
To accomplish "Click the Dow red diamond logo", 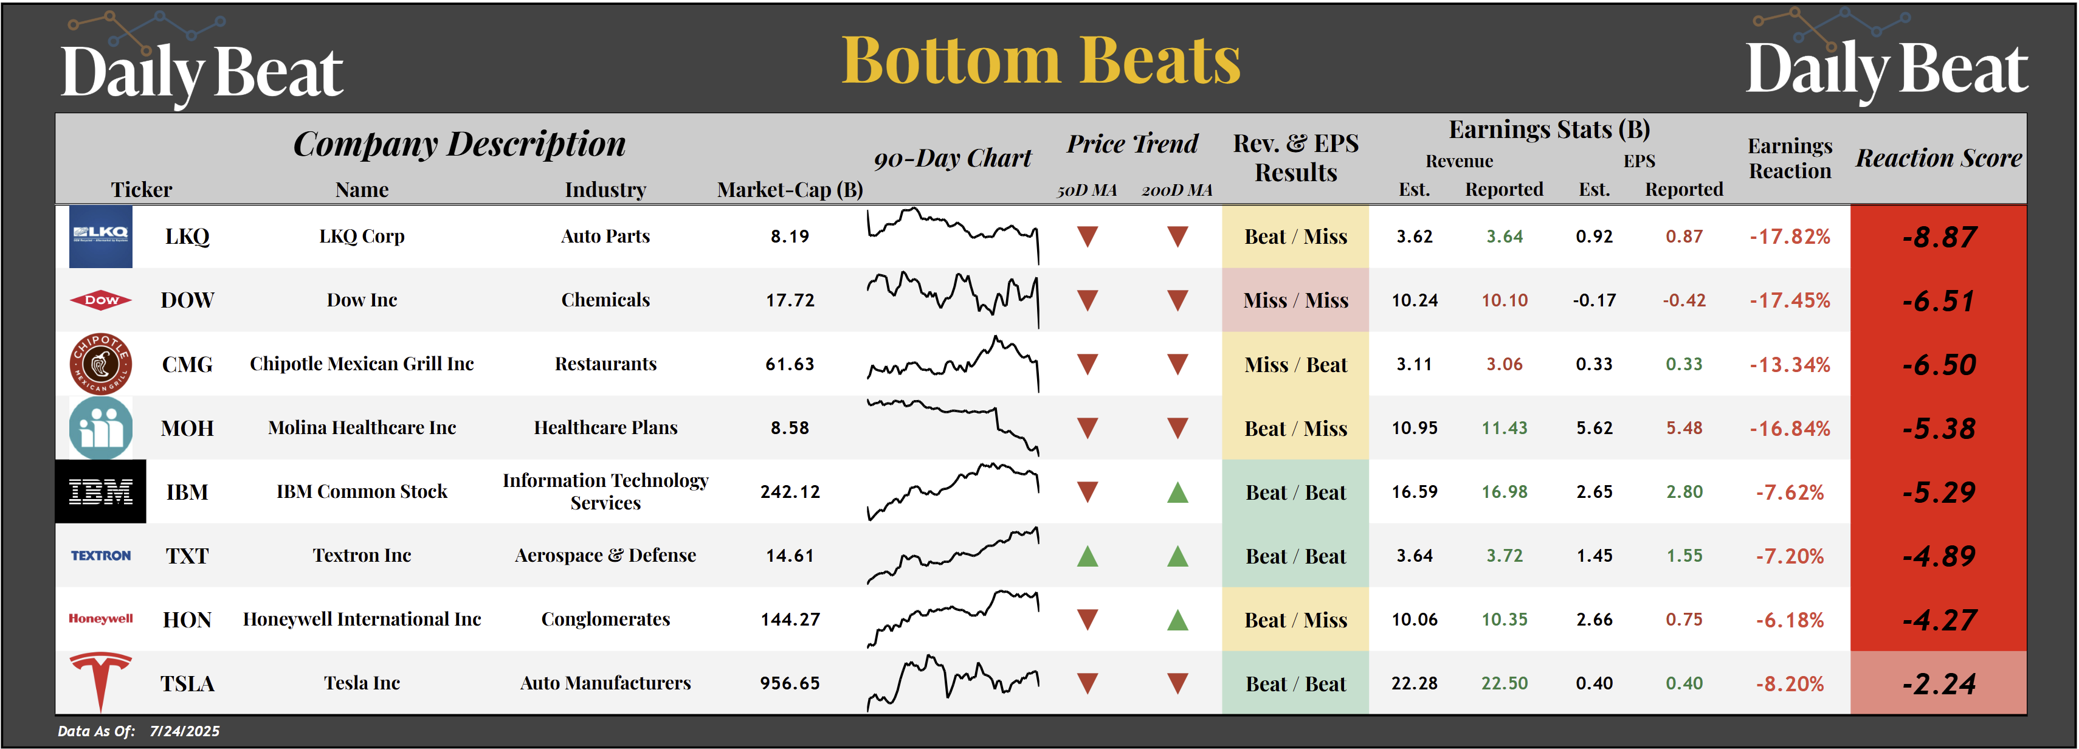I will [x=100, y=300].
